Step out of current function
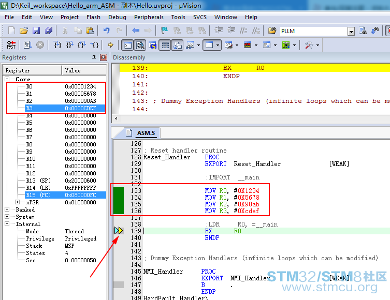 click(x=82, y=45)
